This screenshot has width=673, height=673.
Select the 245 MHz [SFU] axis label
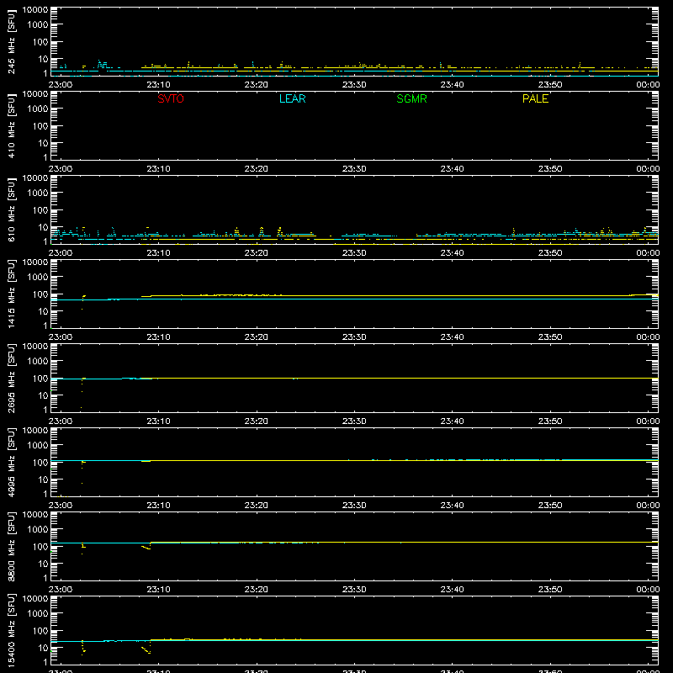pyautogui.click(x=12, y=41)
